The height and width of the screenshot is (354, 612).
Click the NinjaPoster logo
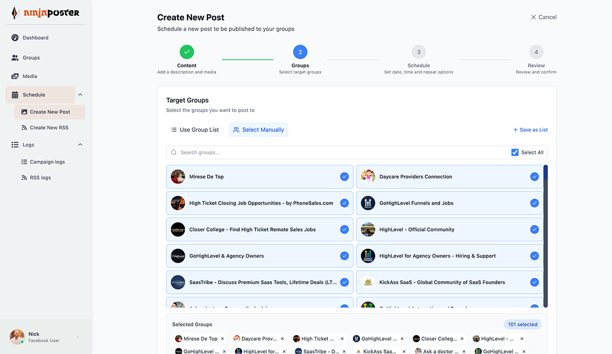[45, 13]
